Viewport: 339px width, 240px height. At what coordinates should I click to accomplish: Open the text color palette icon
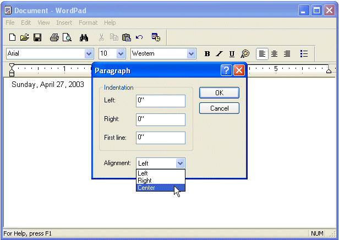pos(245,54)
